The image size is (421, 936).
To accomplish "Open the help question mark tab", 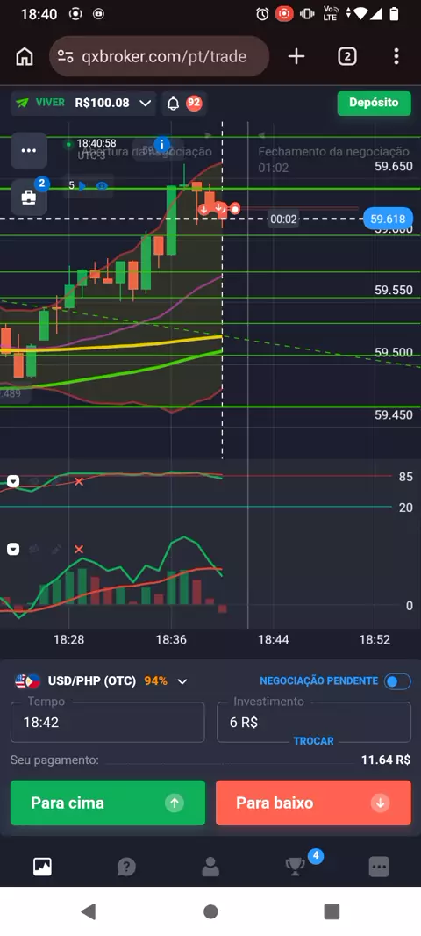I will tap(126, 866).
